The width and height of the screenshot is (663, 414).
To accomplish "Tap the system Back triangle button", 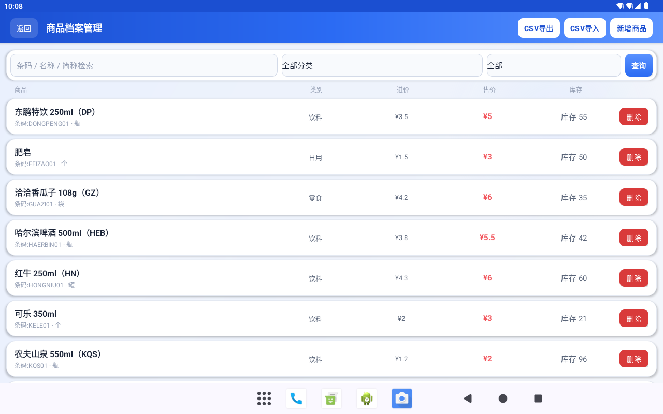I will click(x=468, y=398).
